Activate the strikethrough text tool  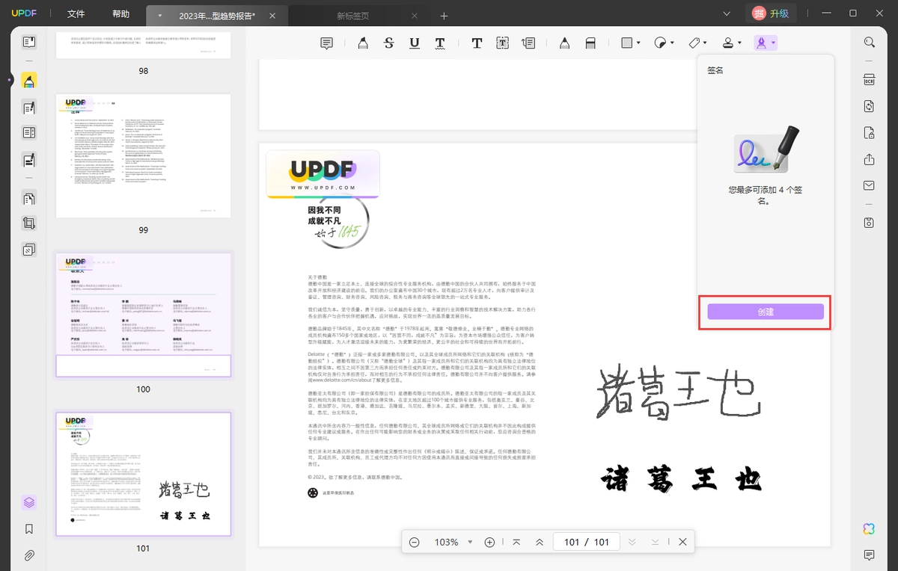pos(388,43)
